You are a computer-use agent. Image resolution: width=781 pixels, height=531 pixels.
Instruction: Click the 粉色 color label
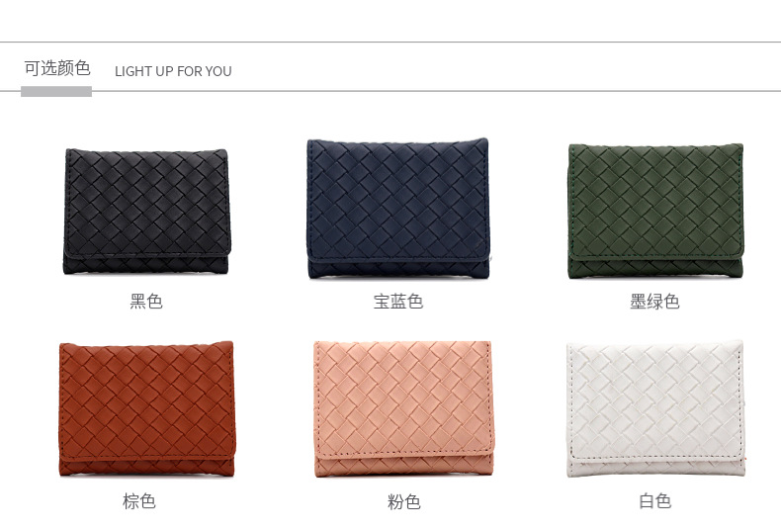coord(404,501)
